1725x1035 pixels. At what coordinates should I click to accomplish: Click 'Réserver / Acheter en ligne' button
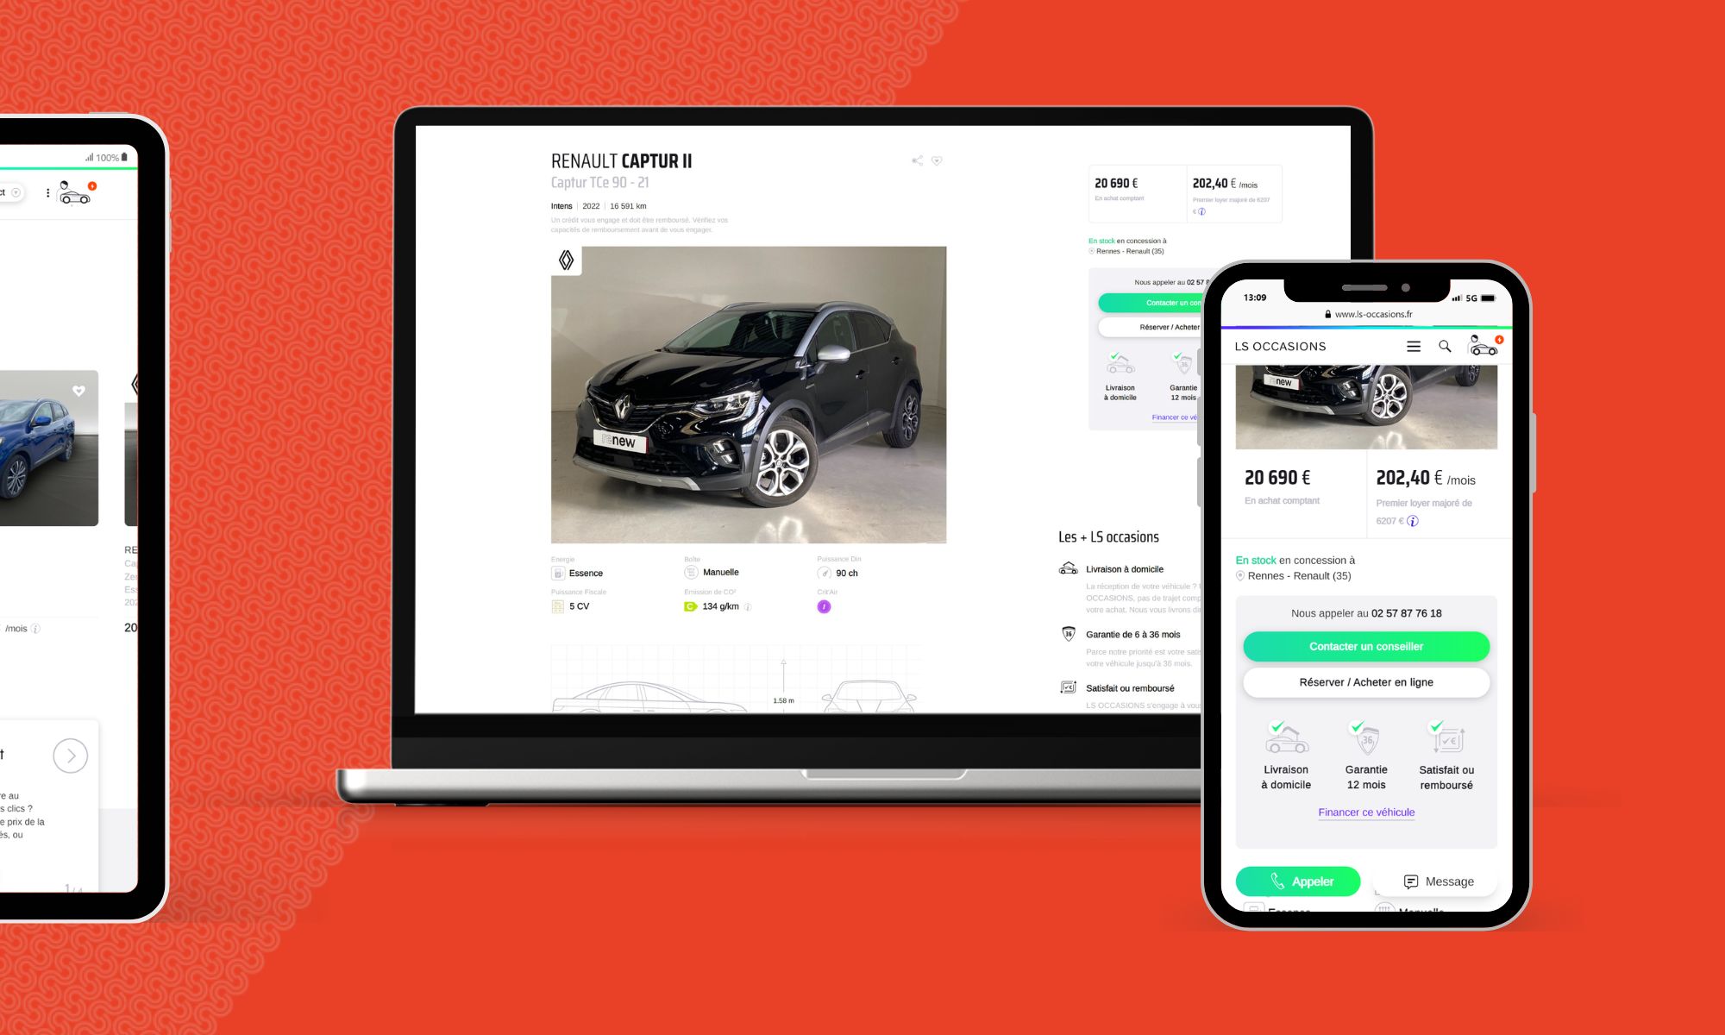click(x=1365, y=681)
